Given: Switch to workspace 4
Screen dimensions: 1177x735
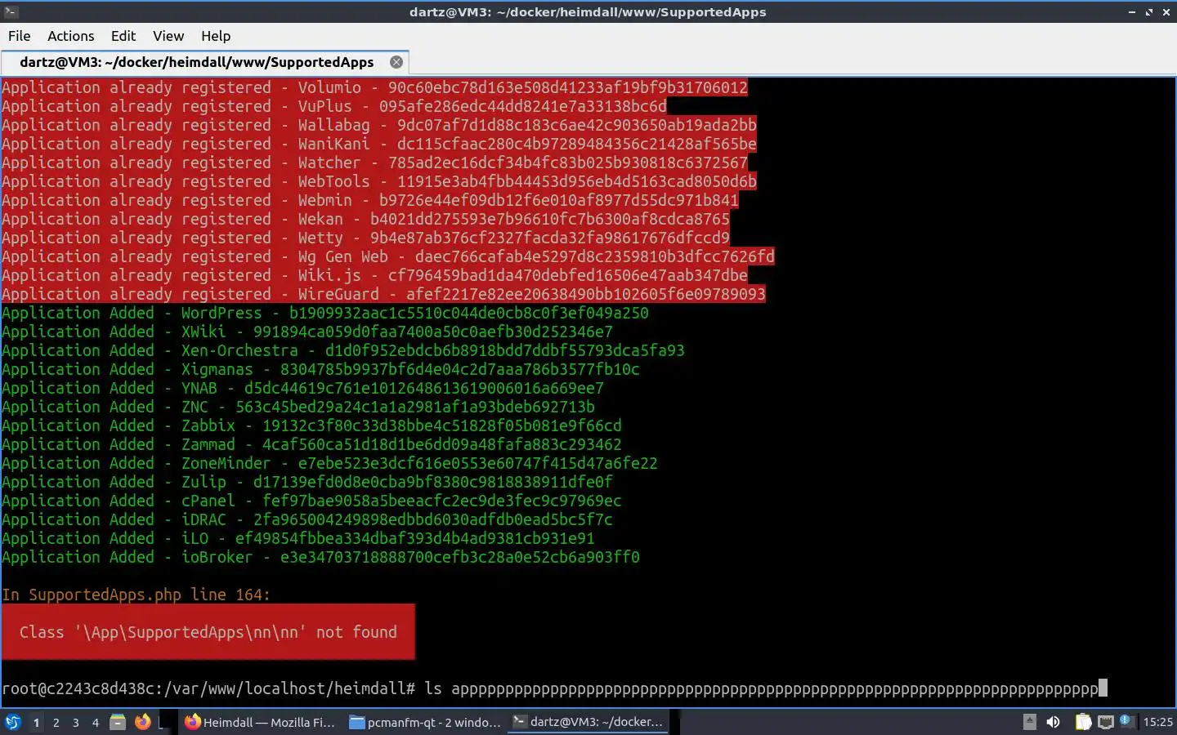Looking at the screenshot, I should pos(96,722).
